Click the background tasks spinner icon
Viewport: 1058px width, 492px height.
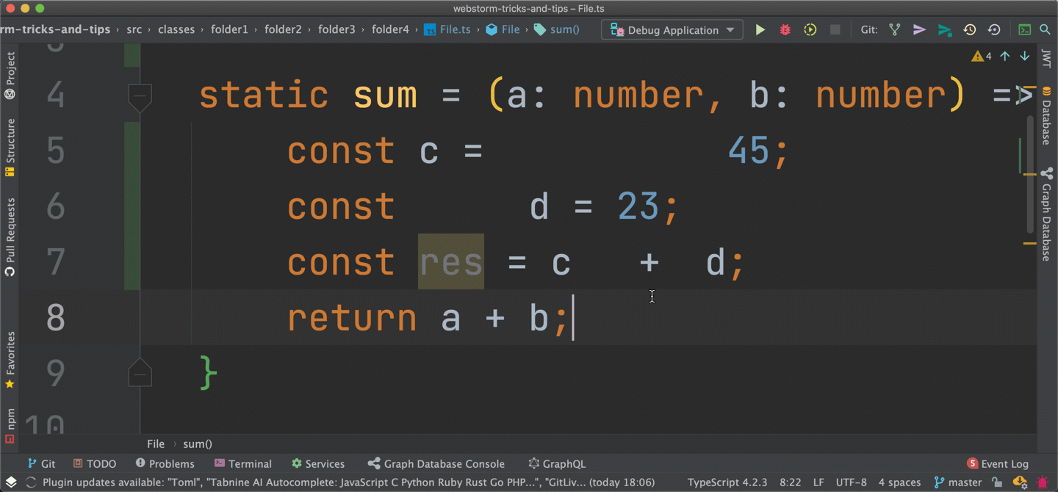click(x=31, y=482)
